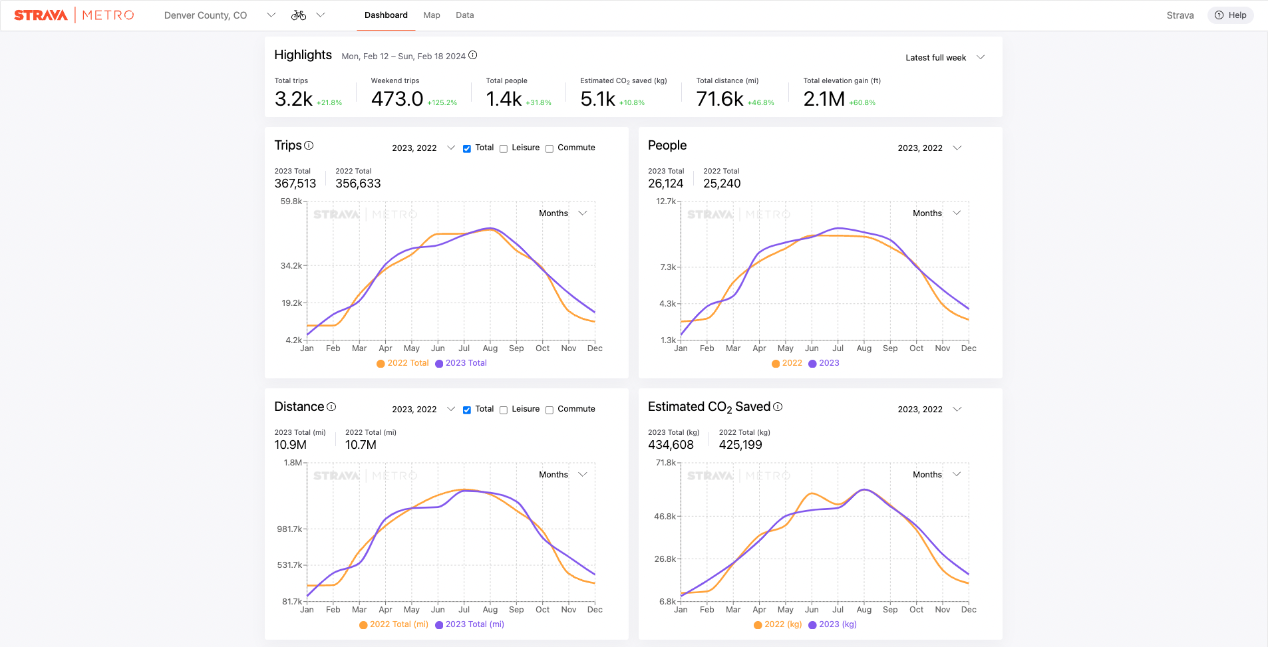The image size is (1268, 647).
Task: Click the Total distance 71.6k value
Action: tap(720, 99)
